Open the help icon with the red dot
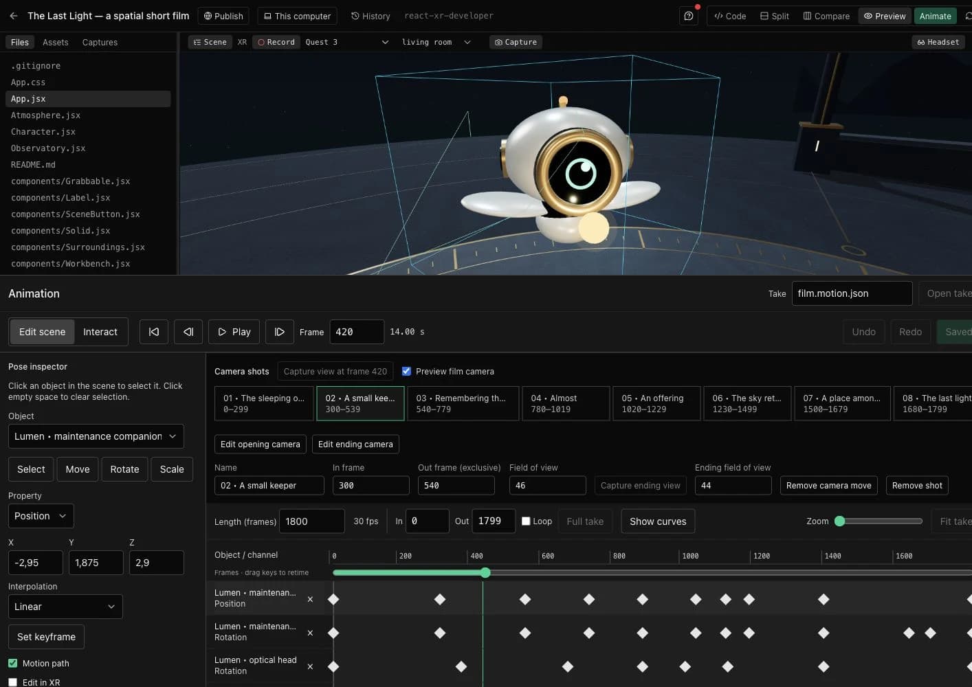Viewport: 972px width, 687px height. (x=689, y=16)
